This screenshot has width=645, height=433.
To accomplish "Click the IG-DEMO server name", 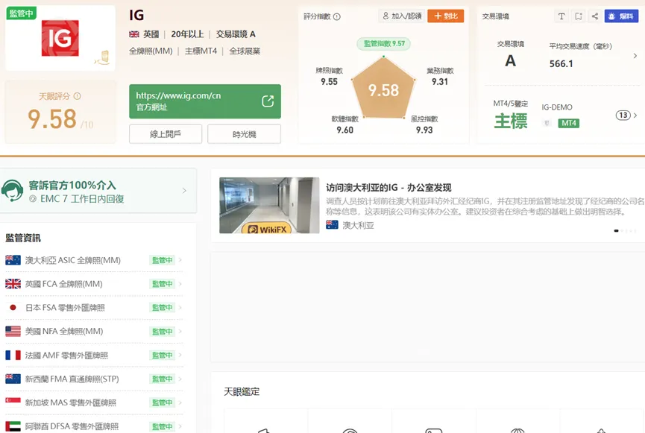I will (x=557, y=107).
